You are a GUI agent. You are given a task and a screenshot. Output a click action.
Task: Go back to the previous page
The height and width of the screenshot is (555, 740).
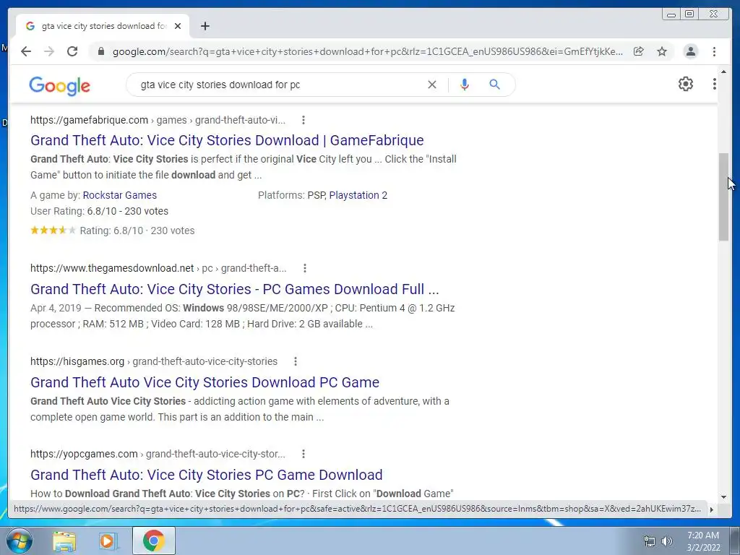[x=26, y=51]
